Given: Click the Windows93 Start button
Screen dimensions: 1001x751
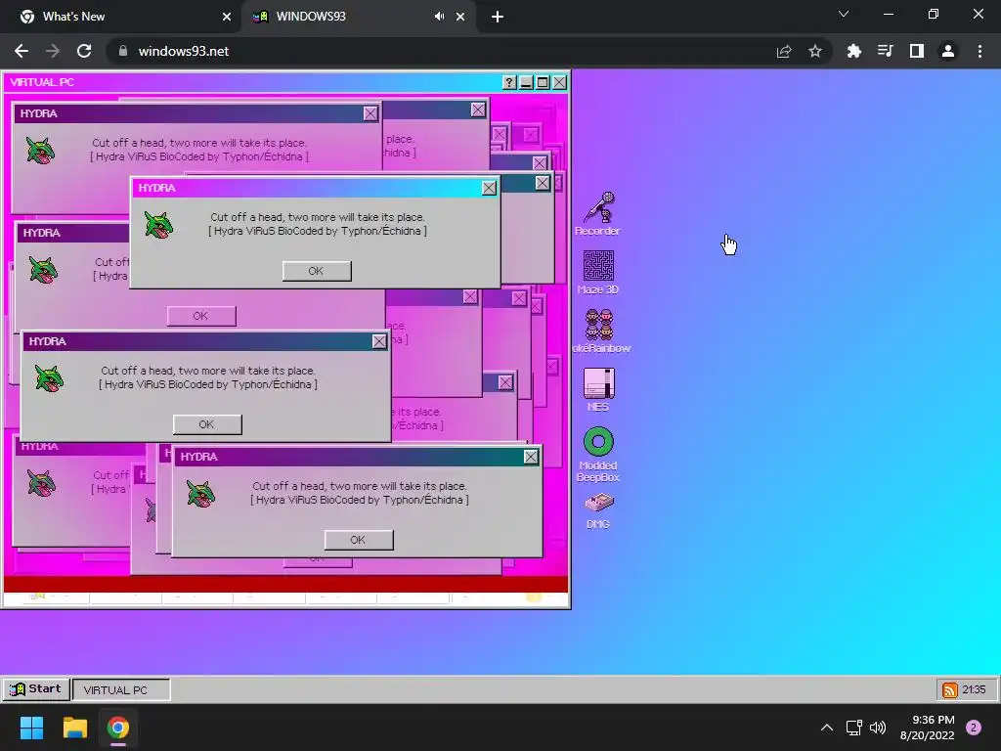Looking at the screenshot, I should point(36,689).
